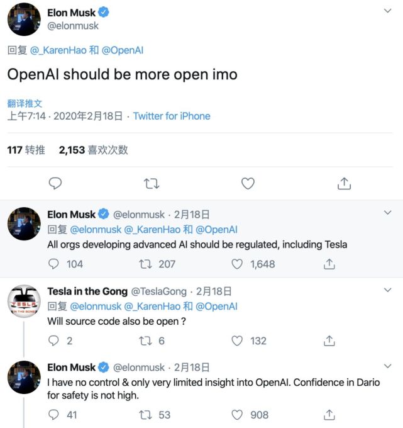This screenshot has width=403, height=428.
Task: Click the 翻译推文 translate tweet link
Action: 25,104
